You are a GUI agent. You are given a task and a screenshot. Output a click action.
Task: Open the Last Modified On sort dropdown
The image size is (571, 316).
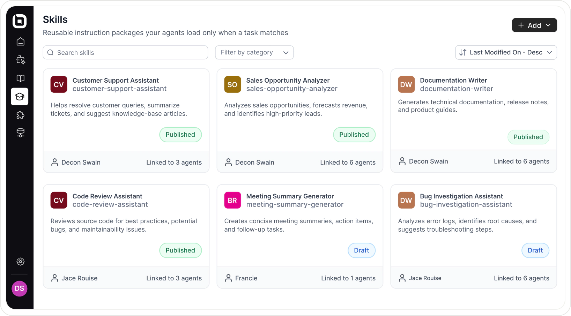click(x=506, y=52)
